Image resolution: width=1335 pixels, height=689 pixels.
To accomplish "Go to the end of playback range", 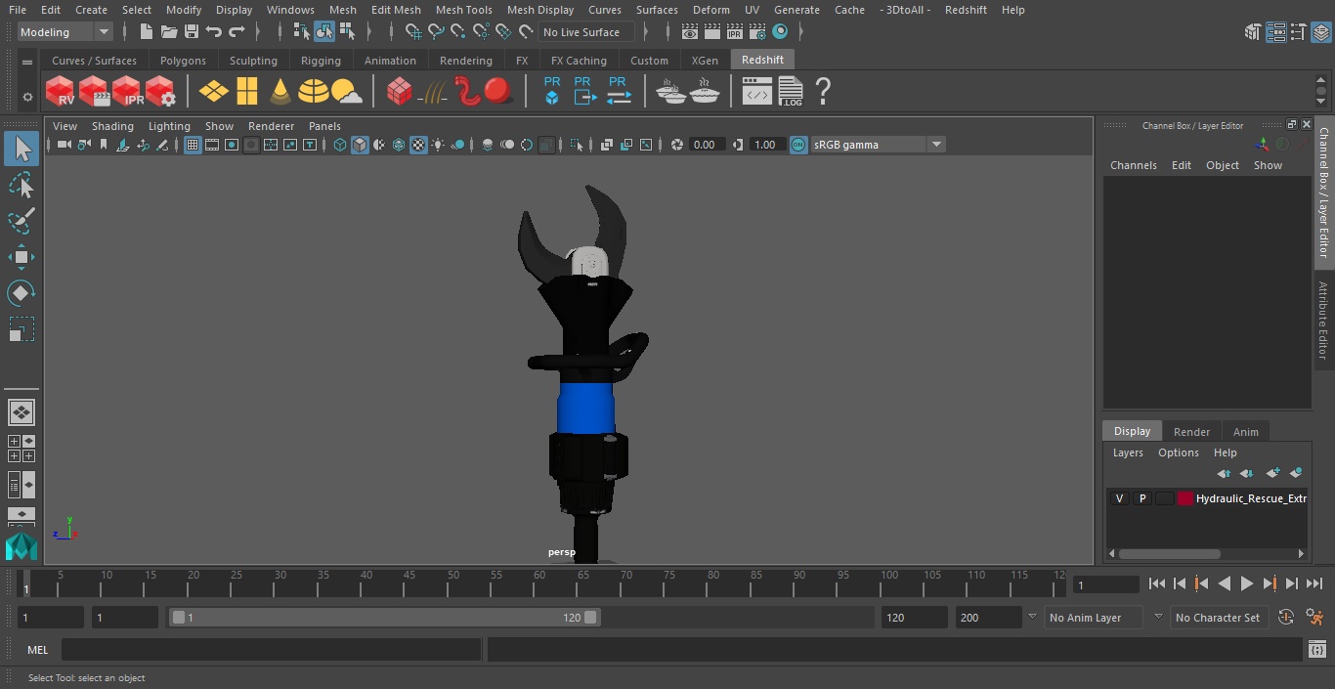I will coord(1314,583).
